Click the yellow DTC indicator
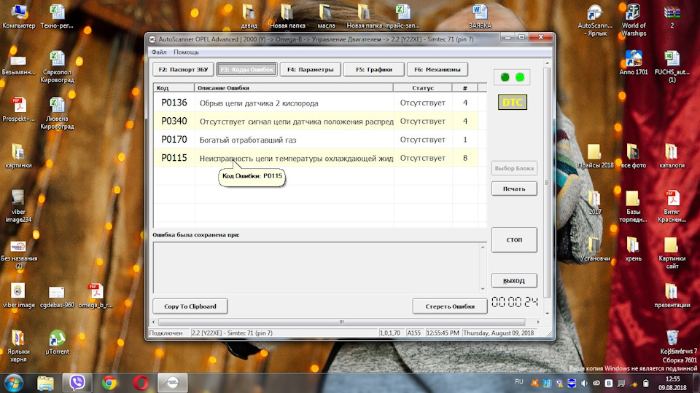 (512, 103)
